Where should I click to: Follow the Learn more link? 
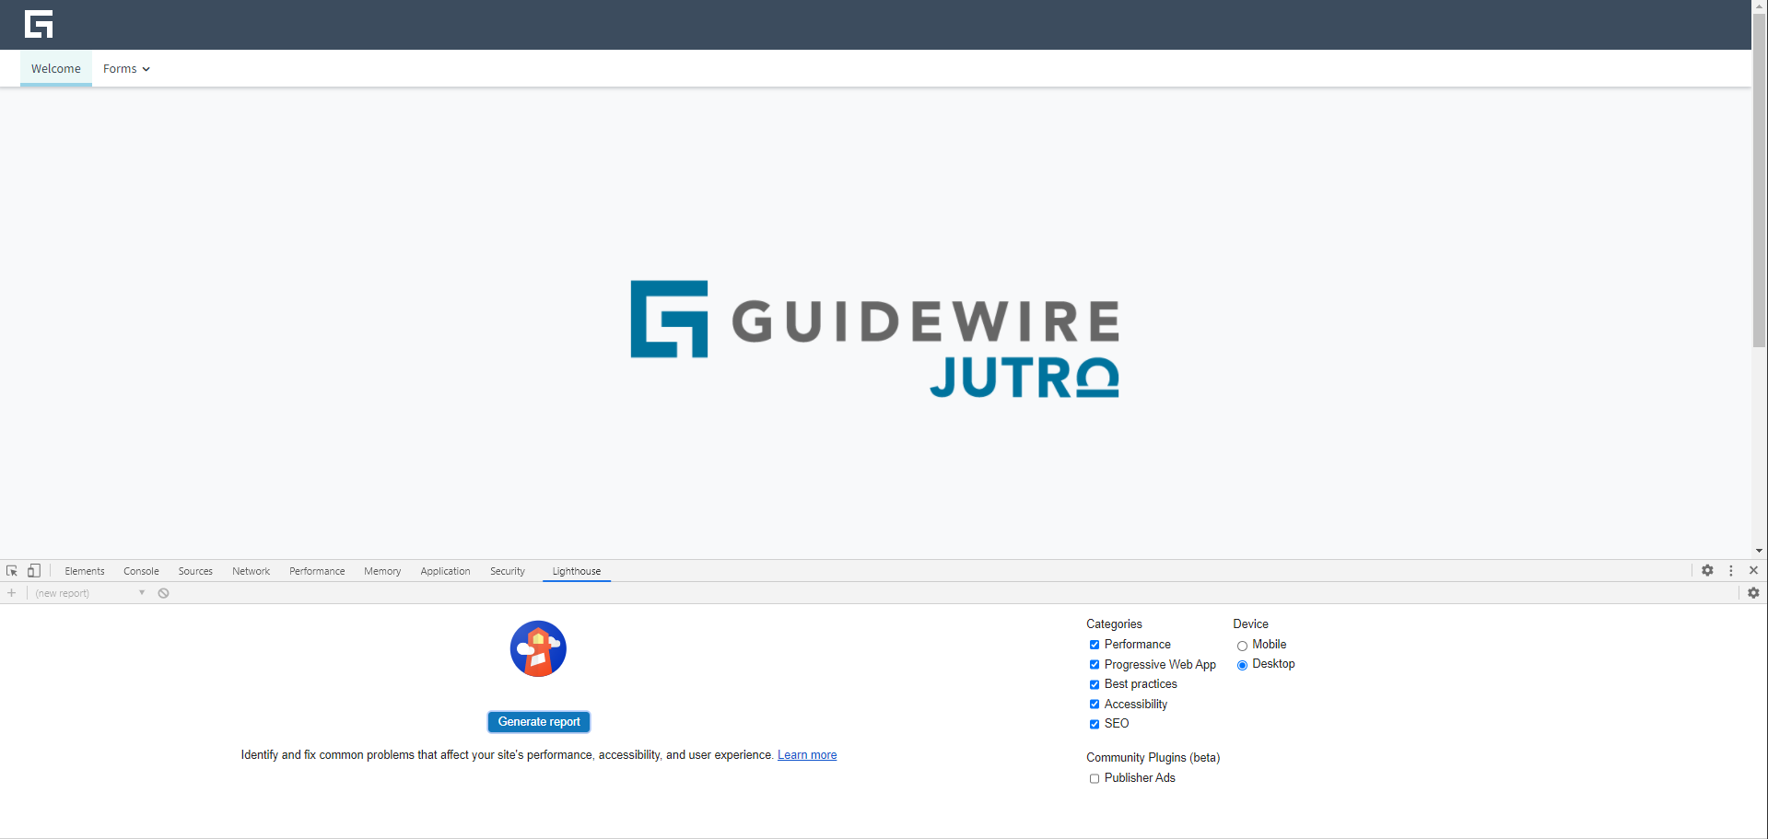coord(807,755)
